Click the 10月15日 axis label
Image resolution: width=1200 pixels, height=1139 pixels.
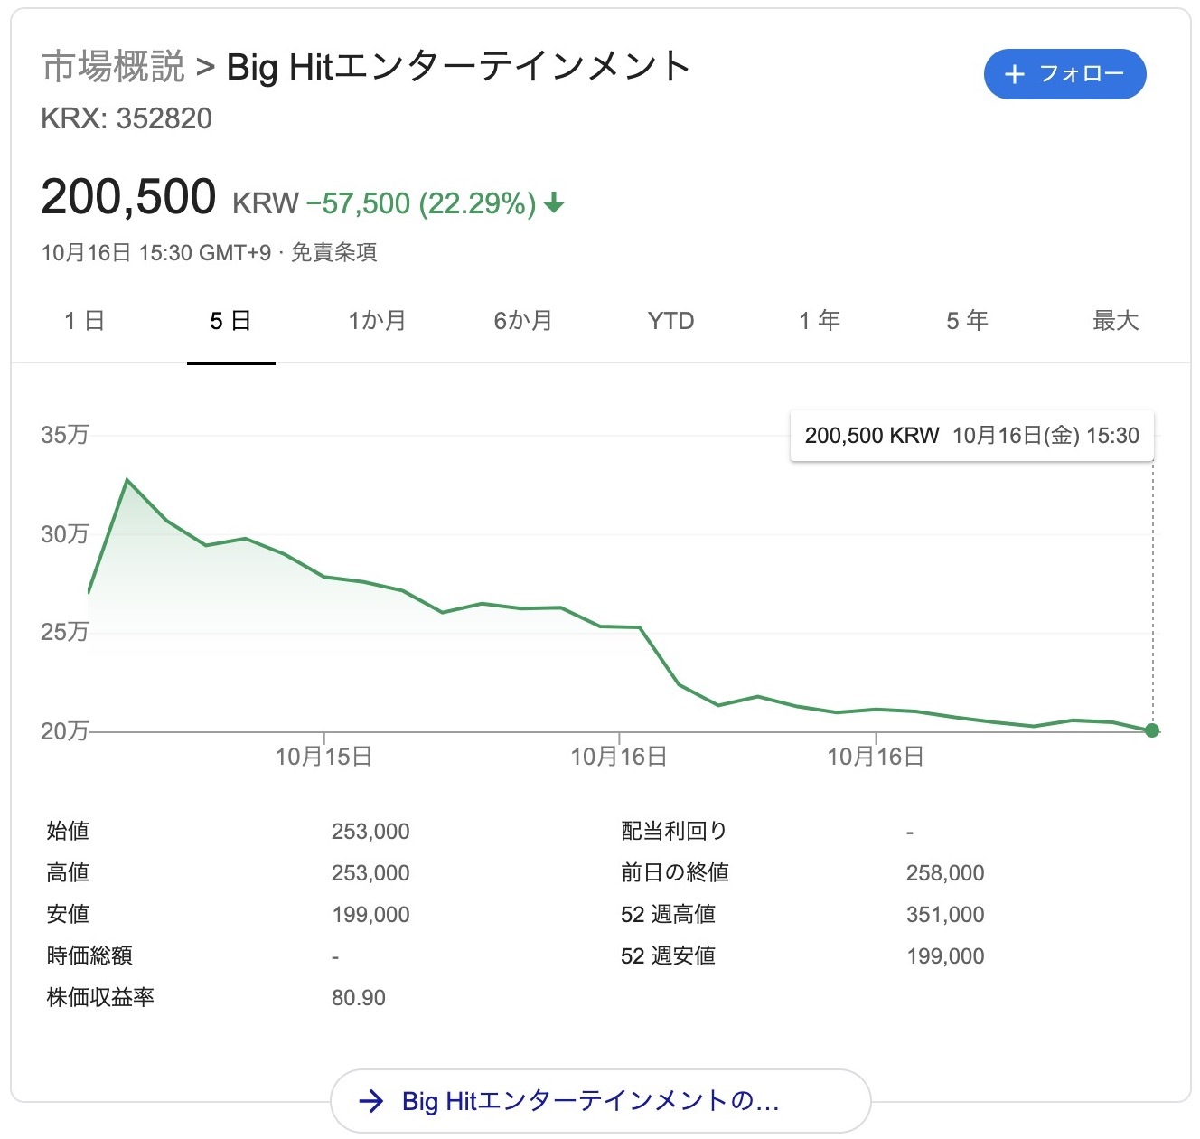323,757
